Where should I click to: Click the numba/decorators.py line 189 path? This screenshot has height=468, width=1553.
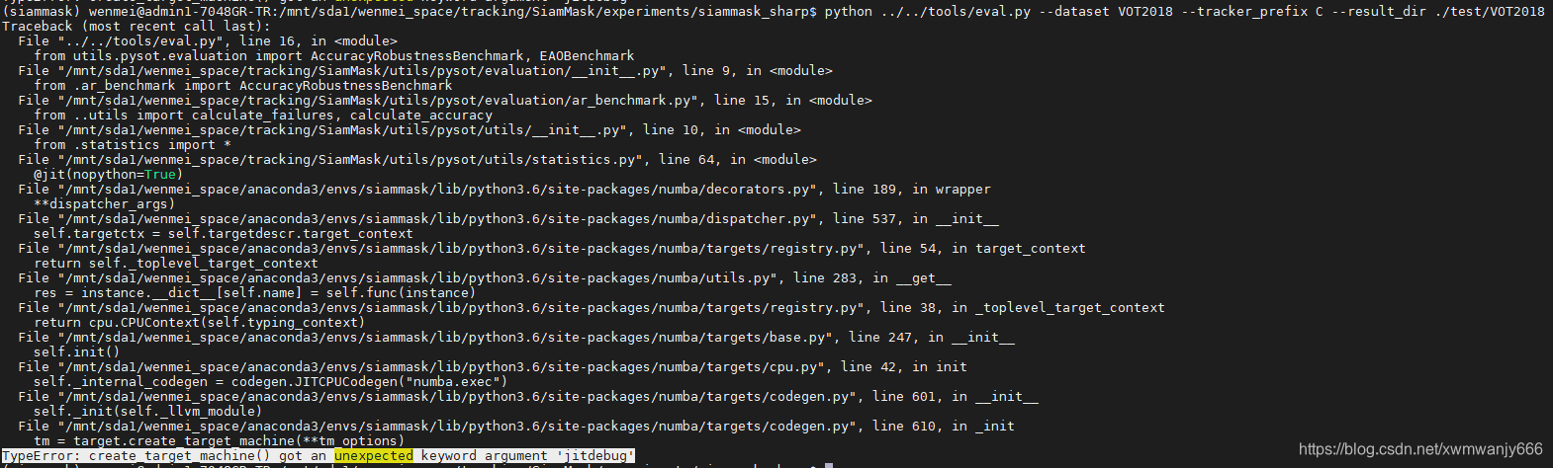click(504, 189)
